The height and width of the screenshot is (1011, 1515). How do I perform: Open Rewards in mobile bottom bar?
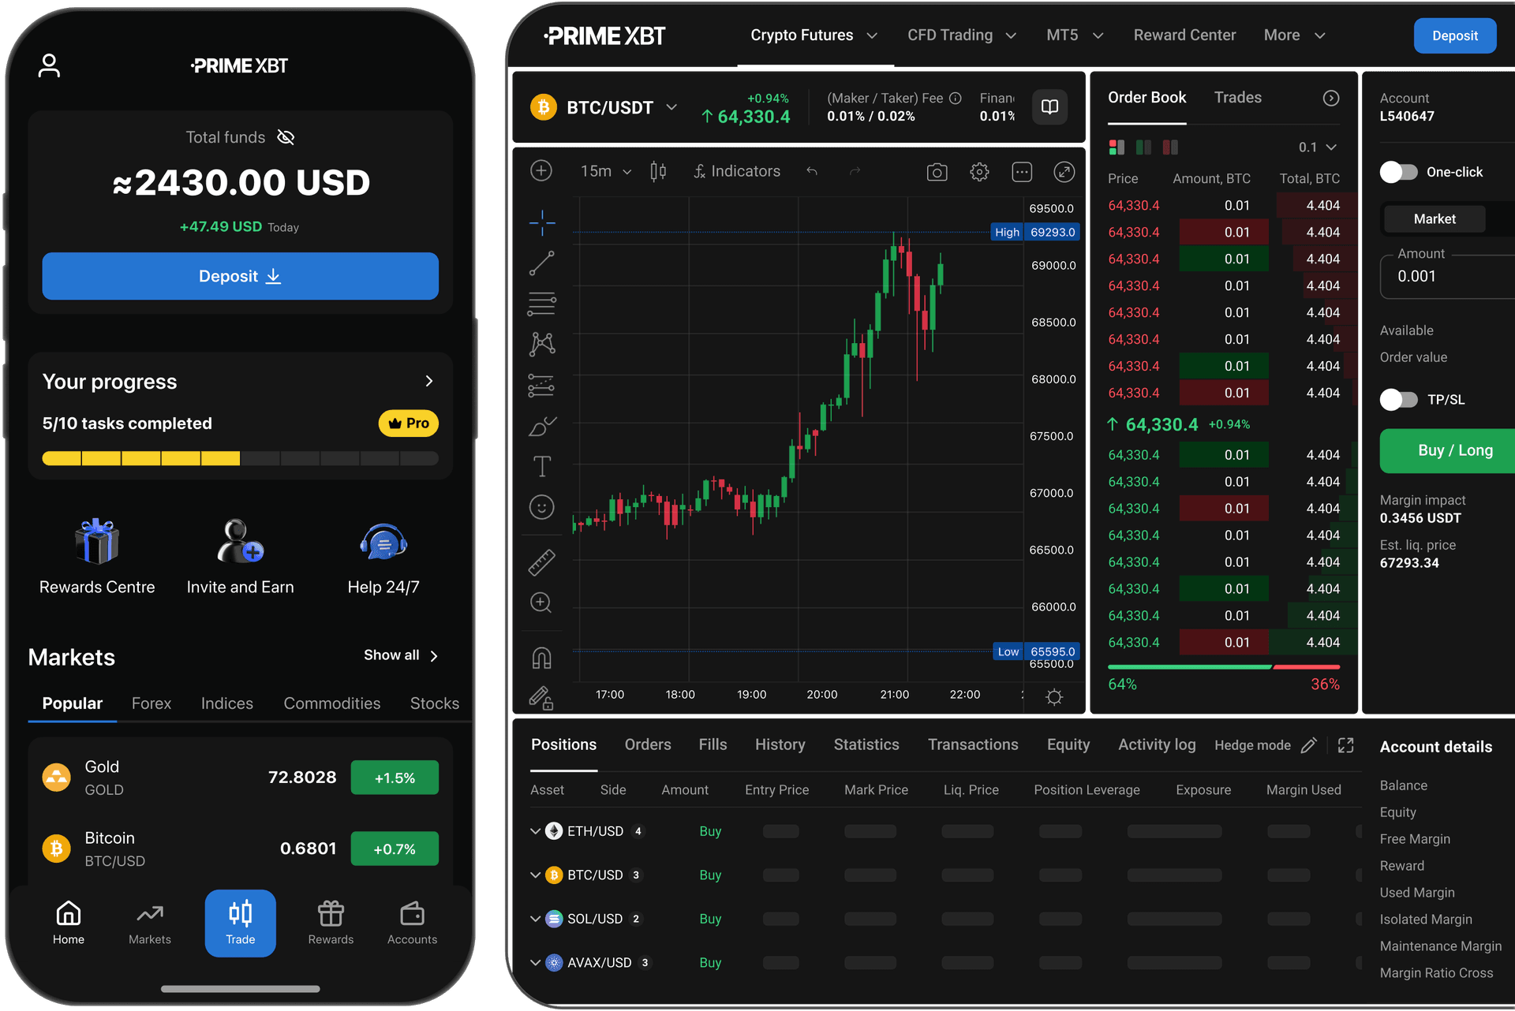[x=331, y=923]
